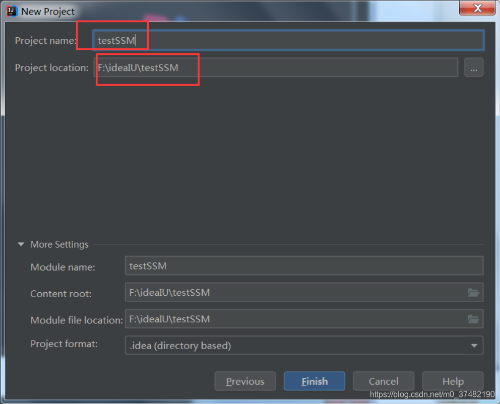Click the 'New Project' window title
This screenshot has height=404, width=500.
[x=48, y=12]
